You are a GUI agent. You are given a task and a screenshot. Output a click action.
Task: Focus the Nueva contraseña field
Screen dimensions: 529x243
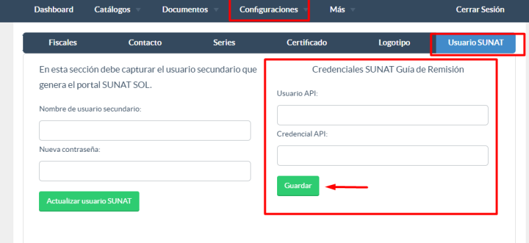click(145, 171)
